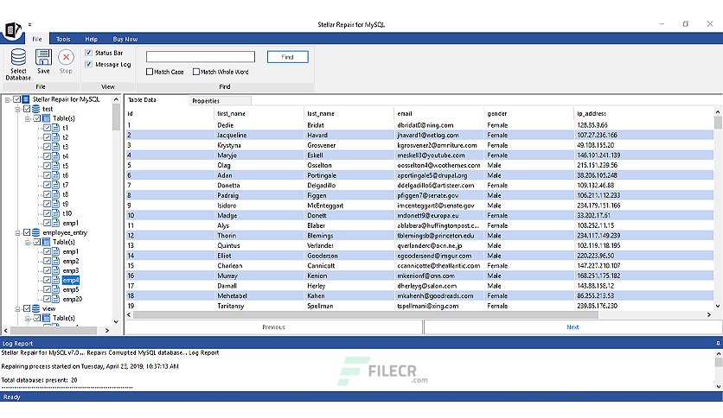Click the table icon for t3

tap(56, 147)
